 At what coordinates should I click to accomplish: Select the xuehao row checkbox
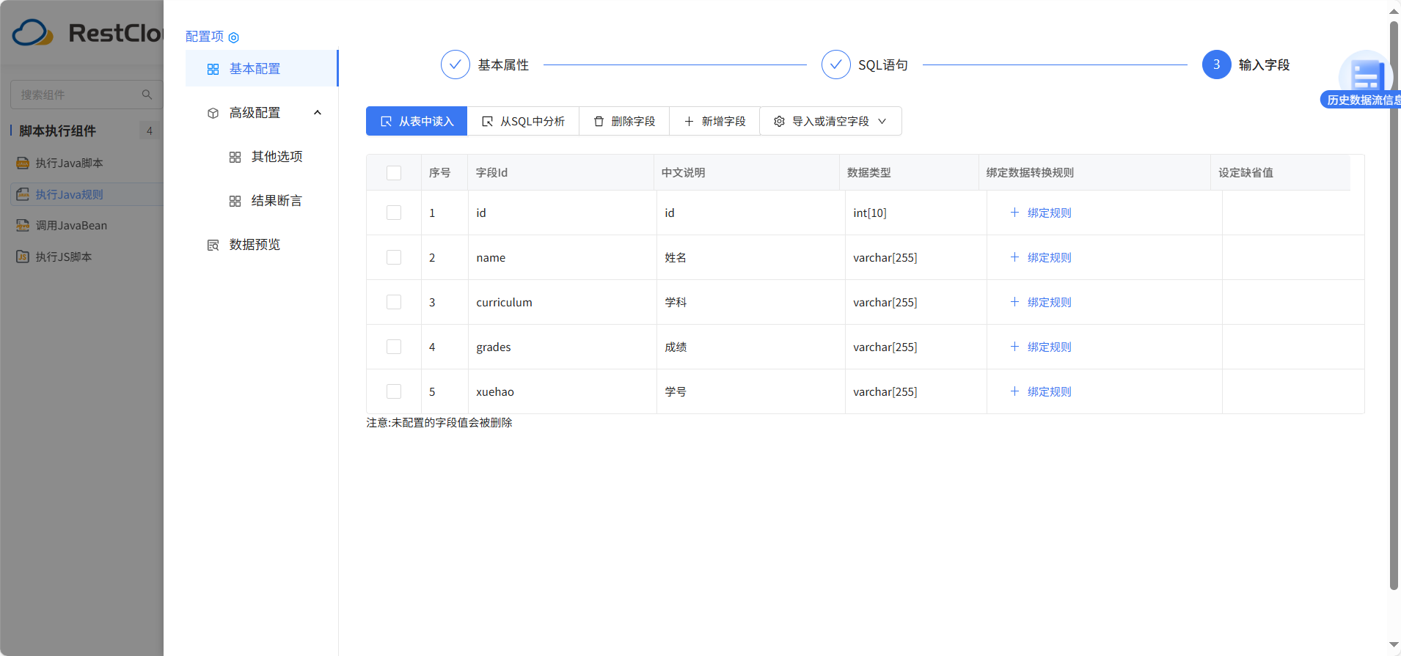(394, 391)
